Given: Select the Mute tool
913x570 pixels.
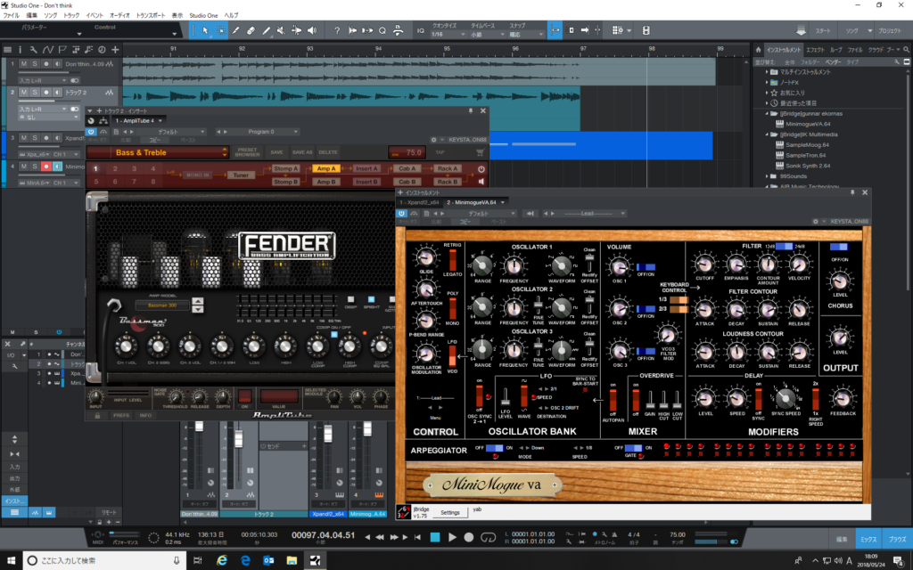Looking at the screenshot, I should click(281, 31).
